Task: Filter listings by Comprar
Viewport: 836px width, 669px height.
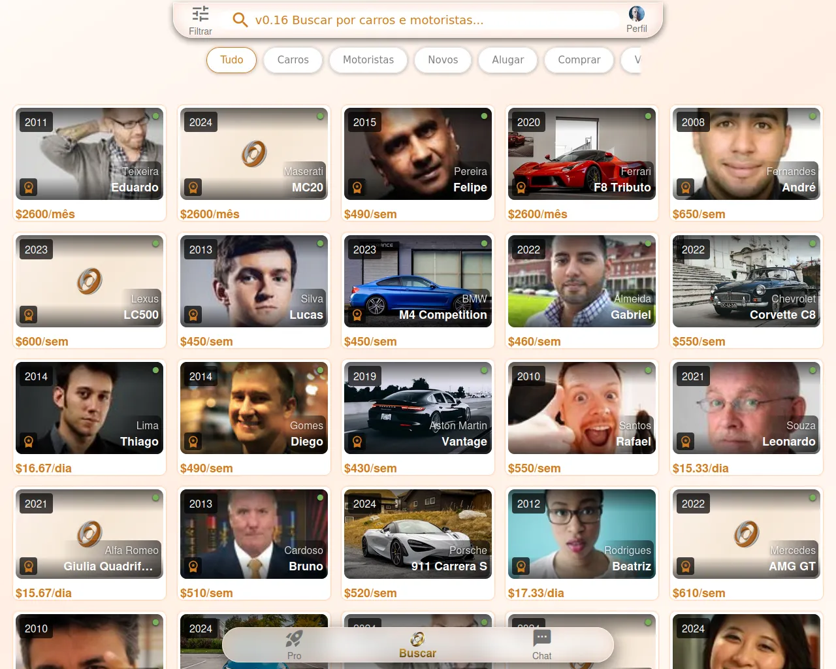Action: [x=579, y=60]
